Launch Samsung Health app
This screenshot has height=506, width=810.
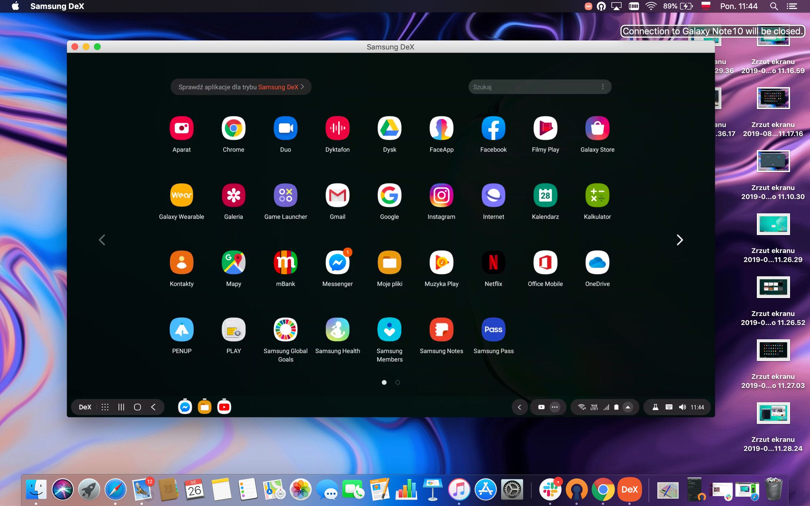(x=337, y=329)
